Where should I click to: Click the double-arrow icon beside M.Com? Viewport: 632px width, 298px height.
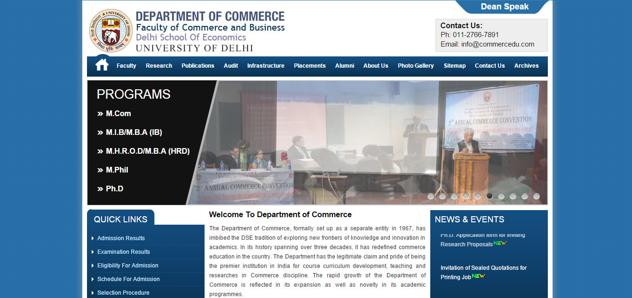(100, 114)
